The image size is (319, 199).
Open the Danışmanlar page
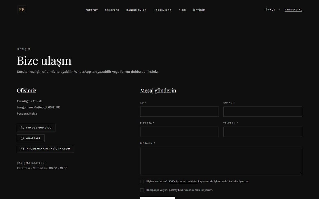coord(136,10)
